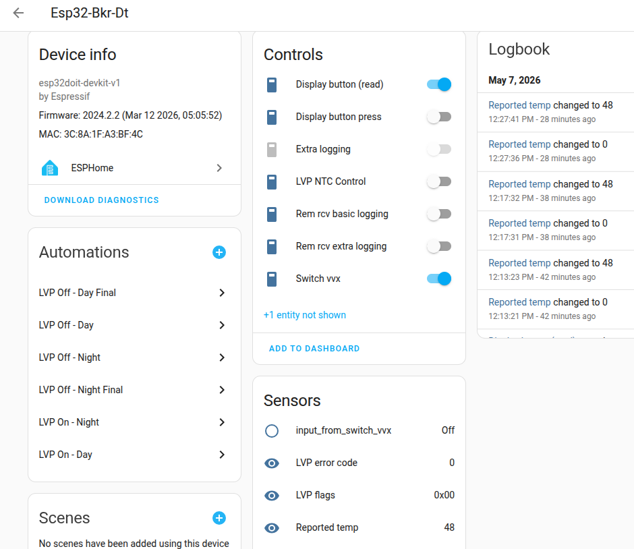Click the May 7, 2026 logbook date
This screenshot has width=634, height=549.
(515, 80)
